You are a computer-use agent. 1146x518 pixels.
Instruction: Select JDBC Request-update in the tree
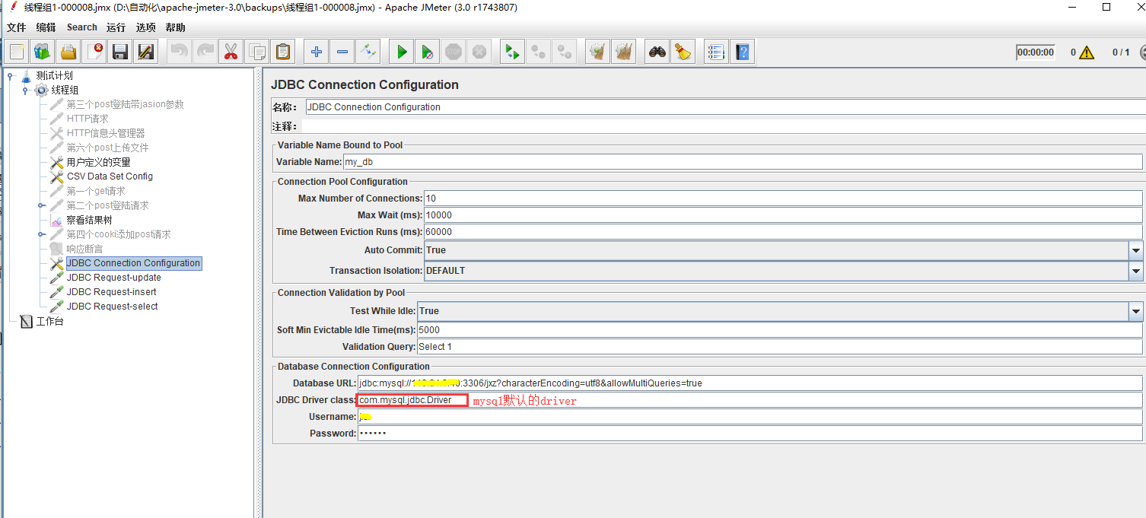point(113,278)
